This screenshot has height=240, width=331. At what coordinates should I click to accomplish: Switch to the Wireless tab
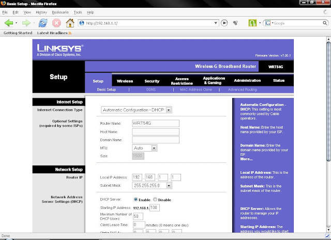click(x=125, y=81)
